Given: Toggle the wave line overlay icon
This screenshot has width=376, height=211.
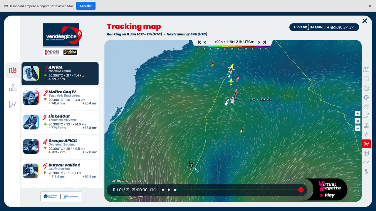Looking at the screenshot, I should tap(366, 162).
